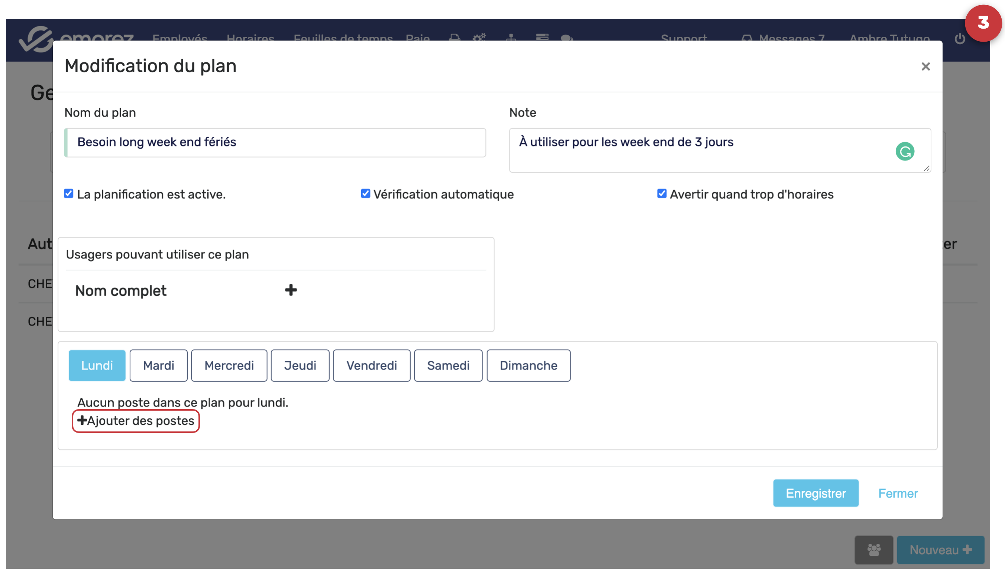
Task: Click the Fermer link
Action: click(x=898, y=494)
